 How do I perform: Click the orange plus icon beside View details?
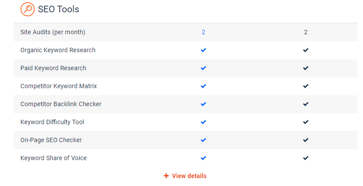coord(166,176)
